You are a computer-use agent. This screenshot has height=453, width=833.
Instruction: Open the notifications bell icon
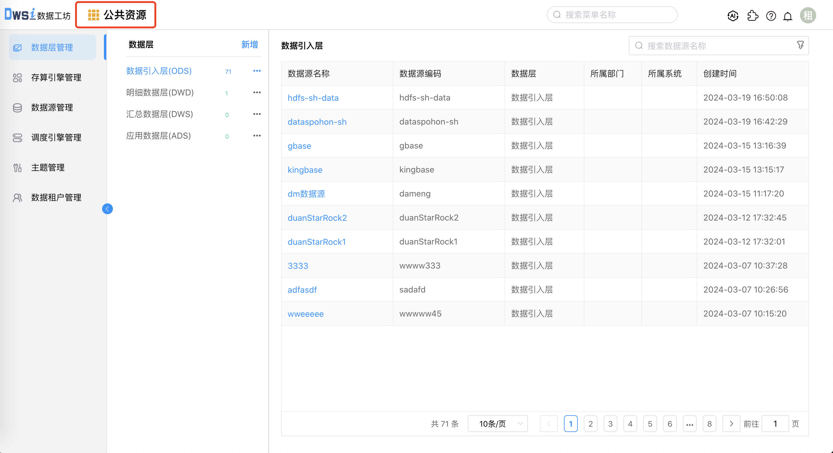[x=788, y=16]
